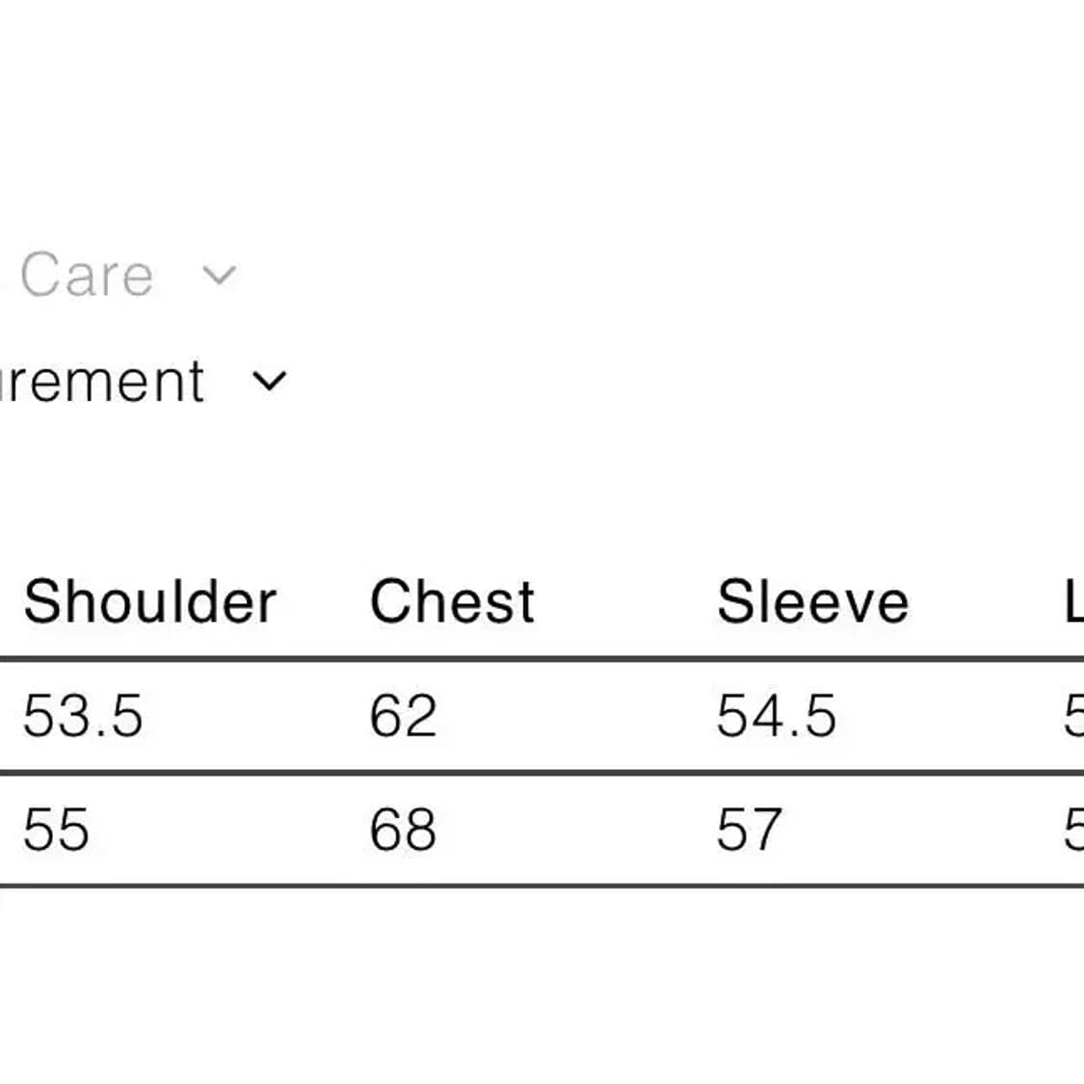Click the sleeve value 57
1084x1084 pixels.
(x=748, y=830)
